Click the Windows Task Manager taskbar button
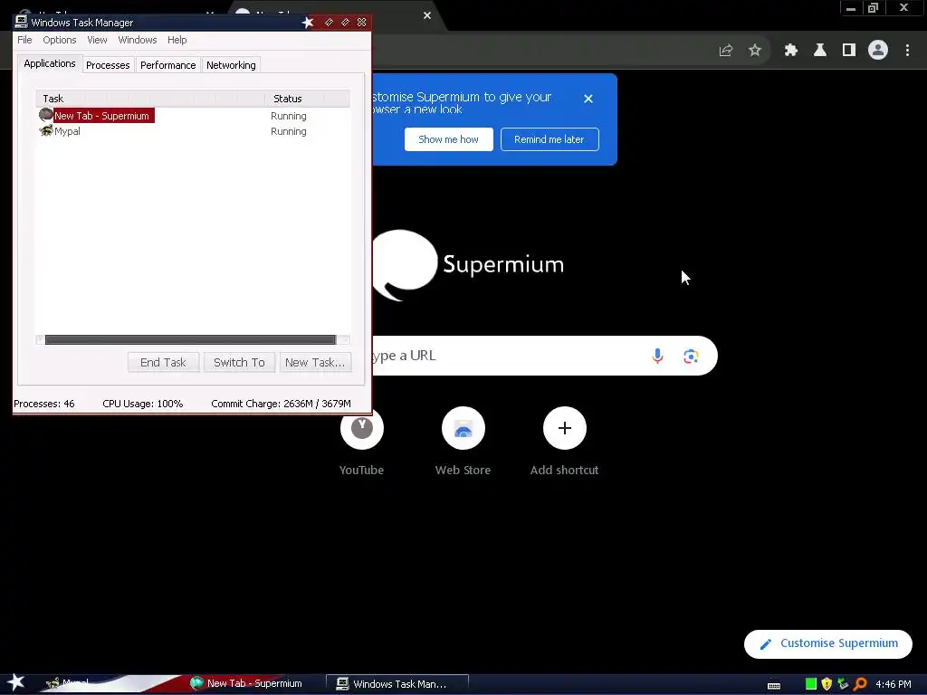The height and width of the screenshot is (695, 927). click(397, 684)
